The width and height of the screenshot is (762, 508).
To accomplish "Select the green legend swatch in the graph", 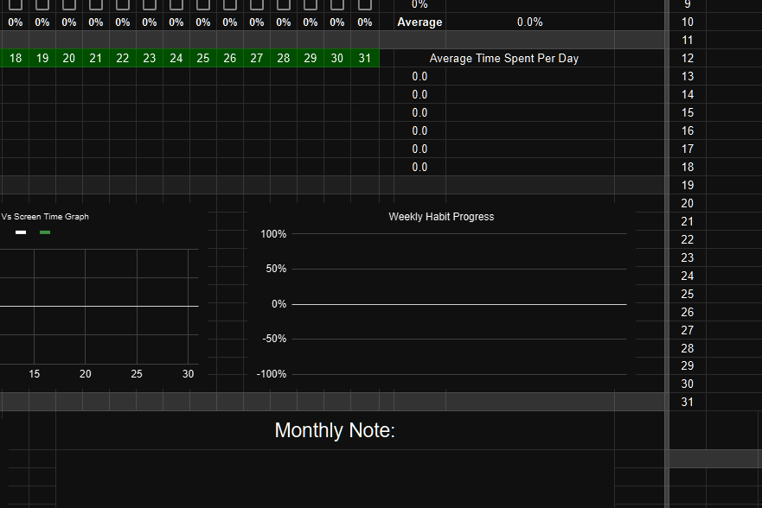I will coord(44,232).
